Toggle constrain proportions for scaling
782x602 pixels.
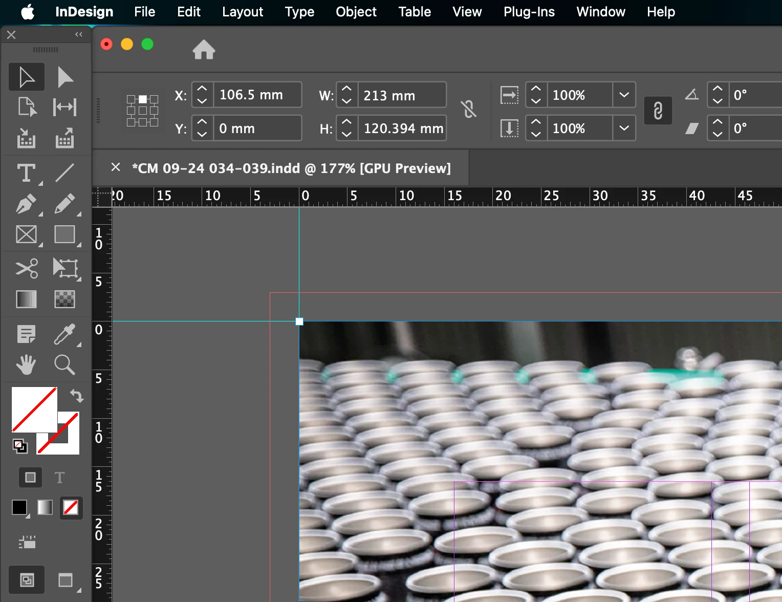(x=658, y=111)
